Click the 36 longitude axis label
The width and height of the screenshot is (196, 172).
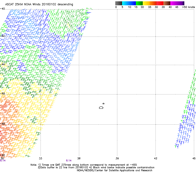click(79, 159)
